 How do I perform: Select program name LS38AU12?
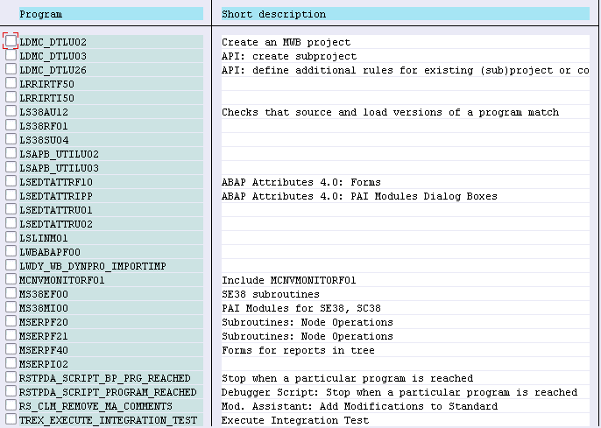coord(44,112)
